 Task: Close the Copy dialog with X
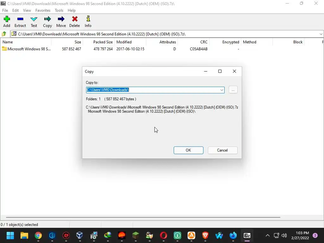click(234, 71)
